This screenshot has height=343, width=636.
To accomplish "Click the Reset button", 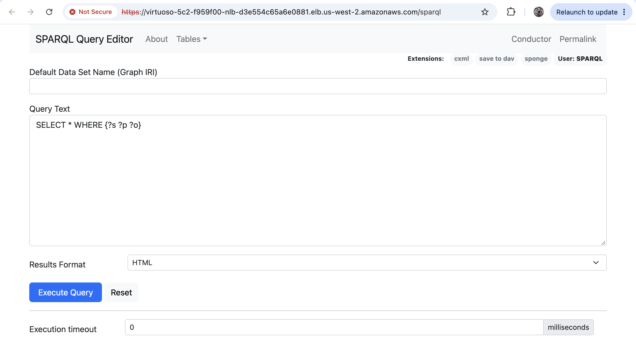I will coord(121,292).
